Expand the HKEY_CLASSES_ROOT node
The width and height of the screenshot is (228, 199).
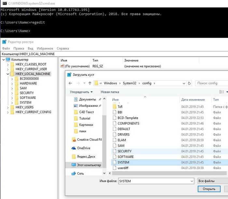(8, 64)
